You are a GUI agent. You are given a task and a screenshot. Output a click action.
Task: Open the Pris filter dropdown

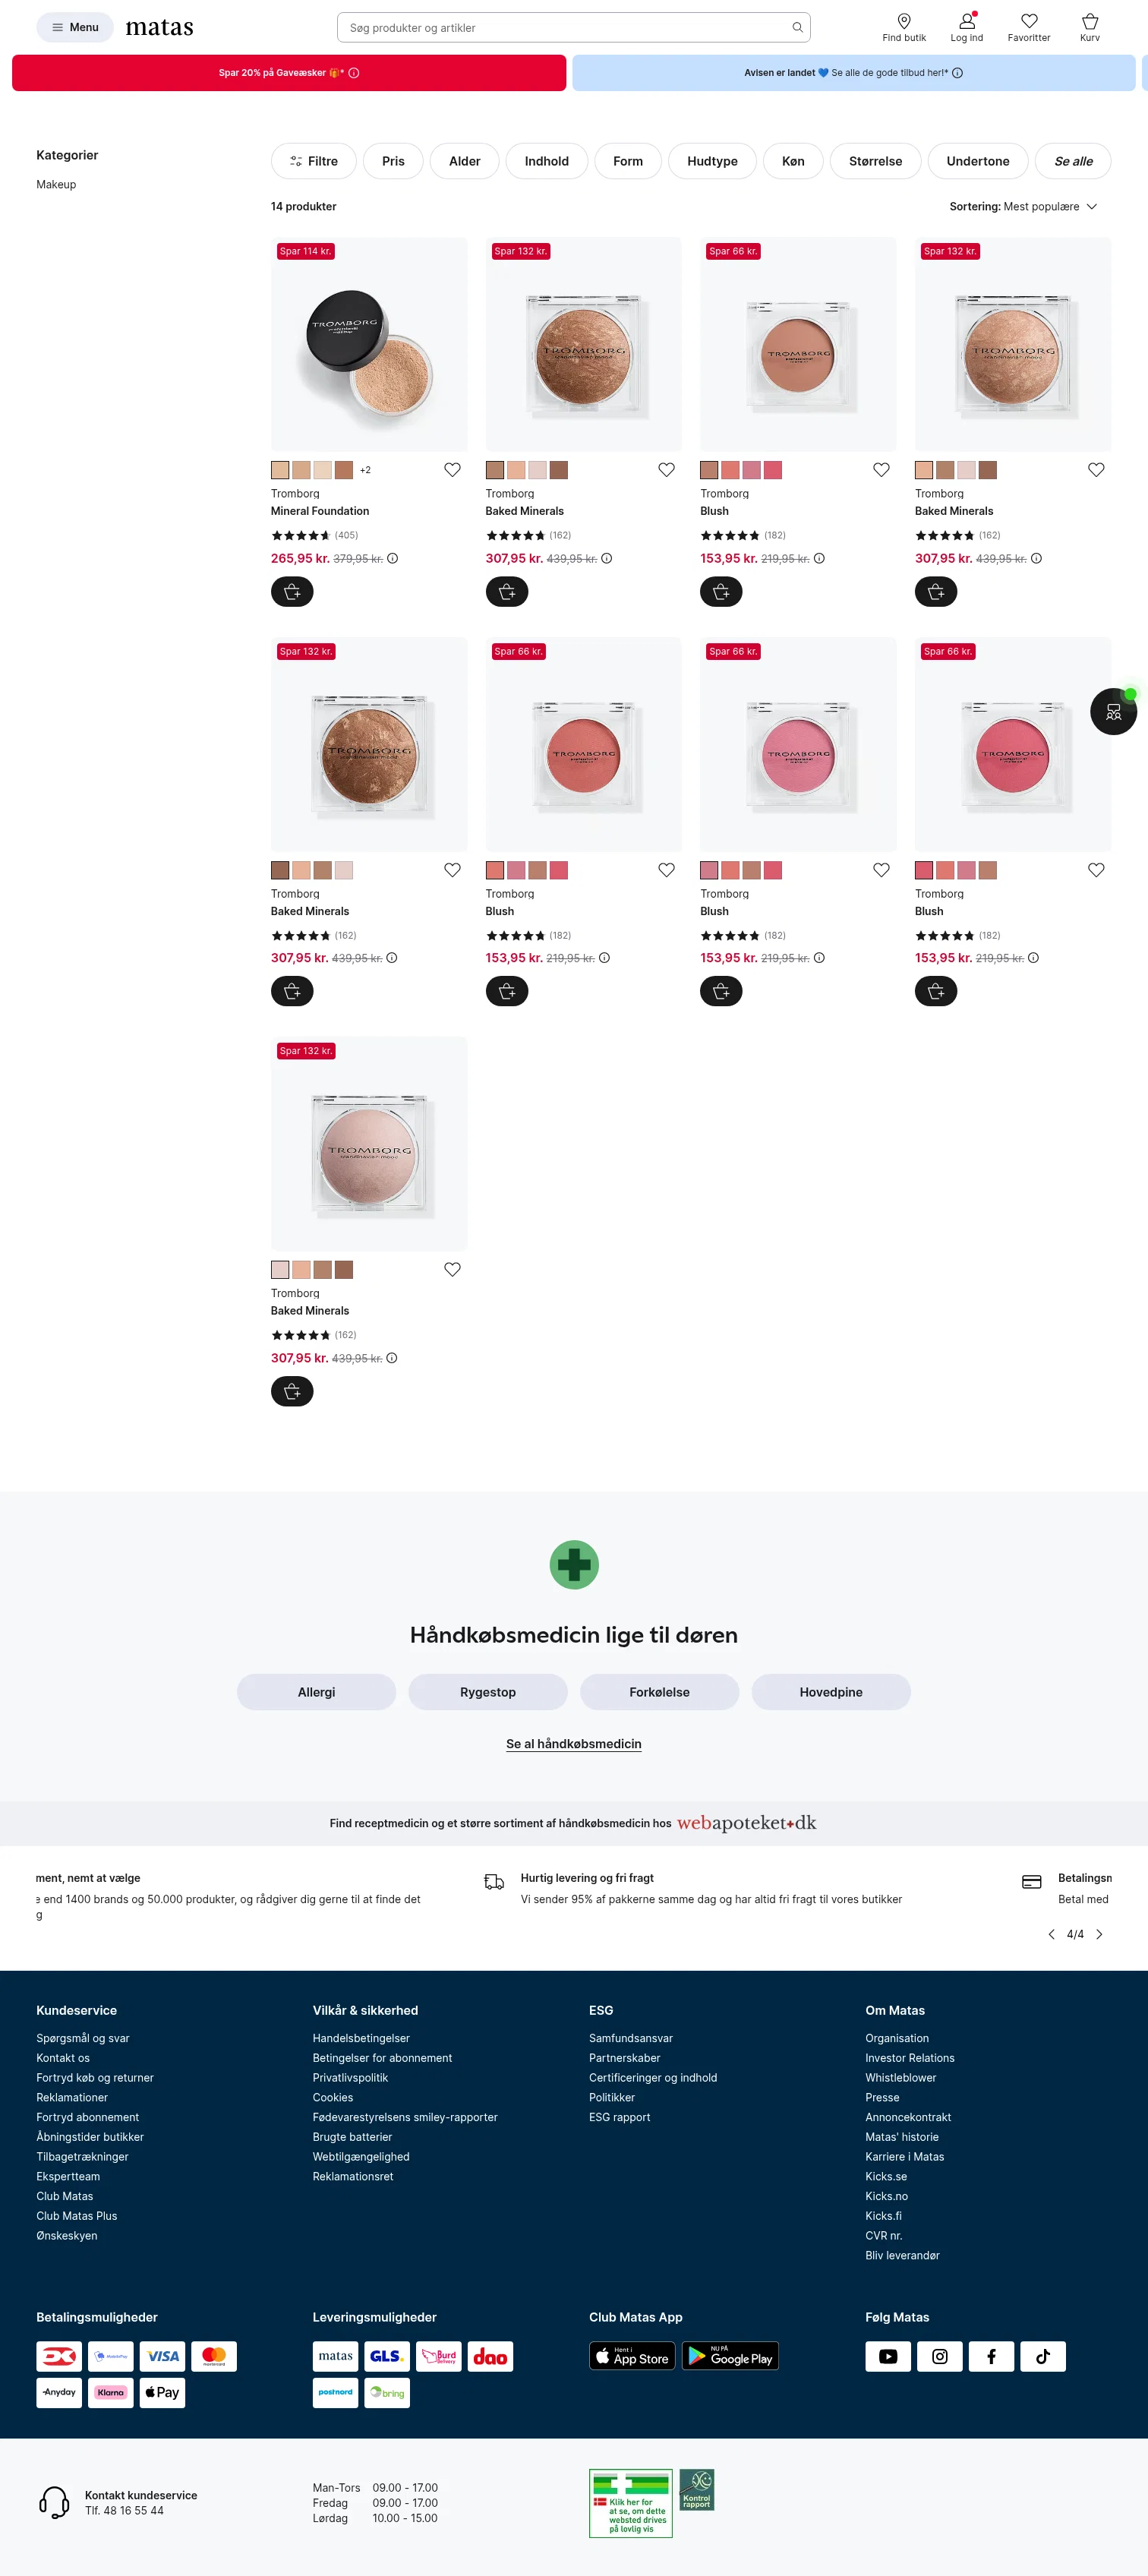point(393,161)
